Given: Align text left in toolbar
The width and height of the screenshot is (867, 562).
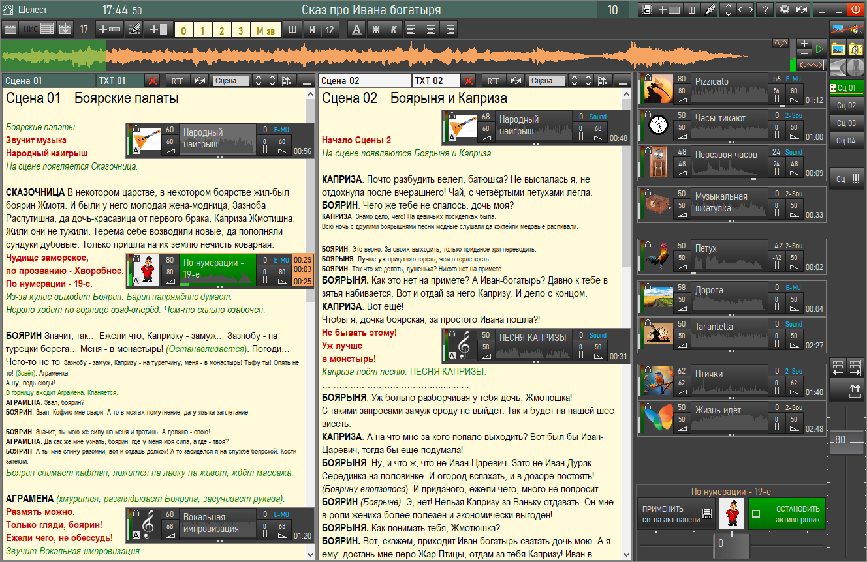Looking at the screenshot, I should (x=412, y=29).
